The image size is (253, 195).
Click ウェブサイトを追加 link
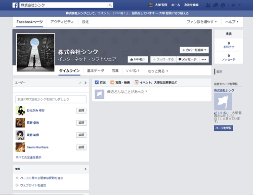pos(33,185)
